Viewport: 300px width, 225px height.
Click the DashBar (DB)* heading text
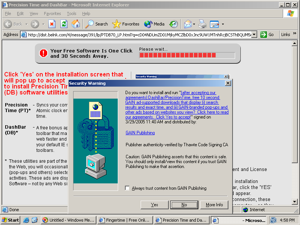click(x=15, y=130)
